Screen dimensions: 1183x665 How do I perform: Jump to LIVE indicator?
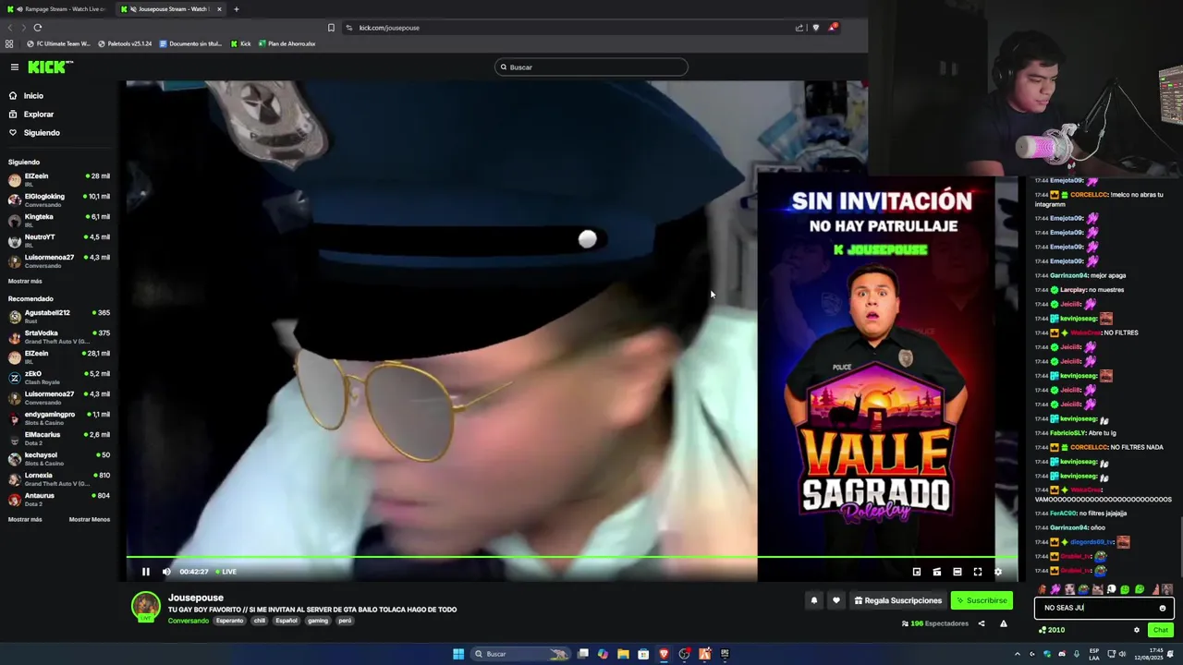[226, 572]
